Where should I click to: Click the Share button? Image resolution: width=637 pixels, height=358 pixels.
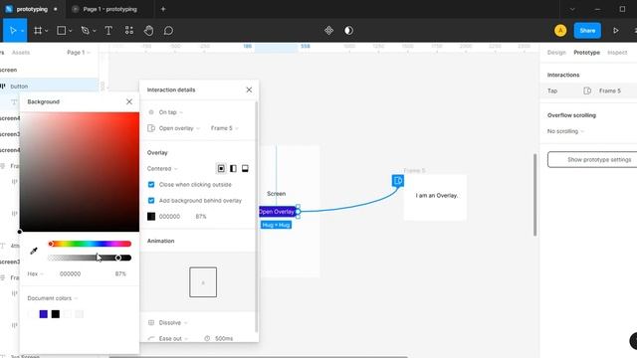coord(587,31)
